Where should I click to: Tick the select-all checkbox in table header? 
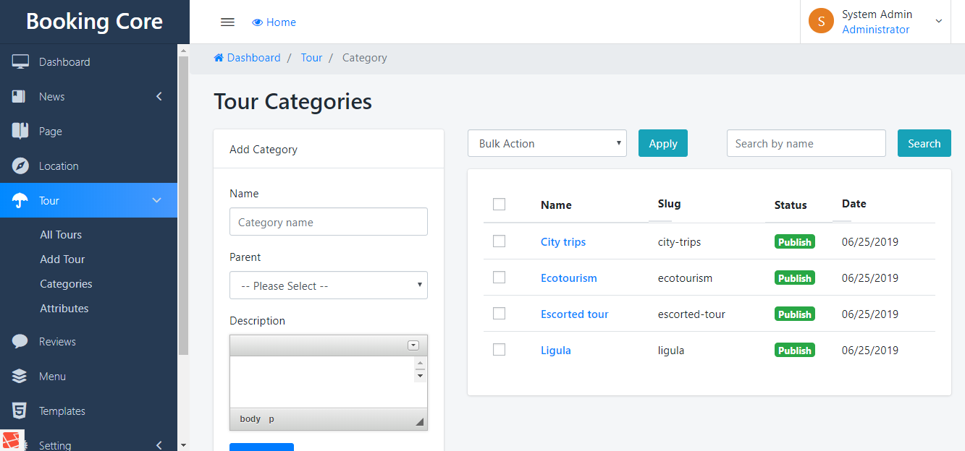coord(499,205)
